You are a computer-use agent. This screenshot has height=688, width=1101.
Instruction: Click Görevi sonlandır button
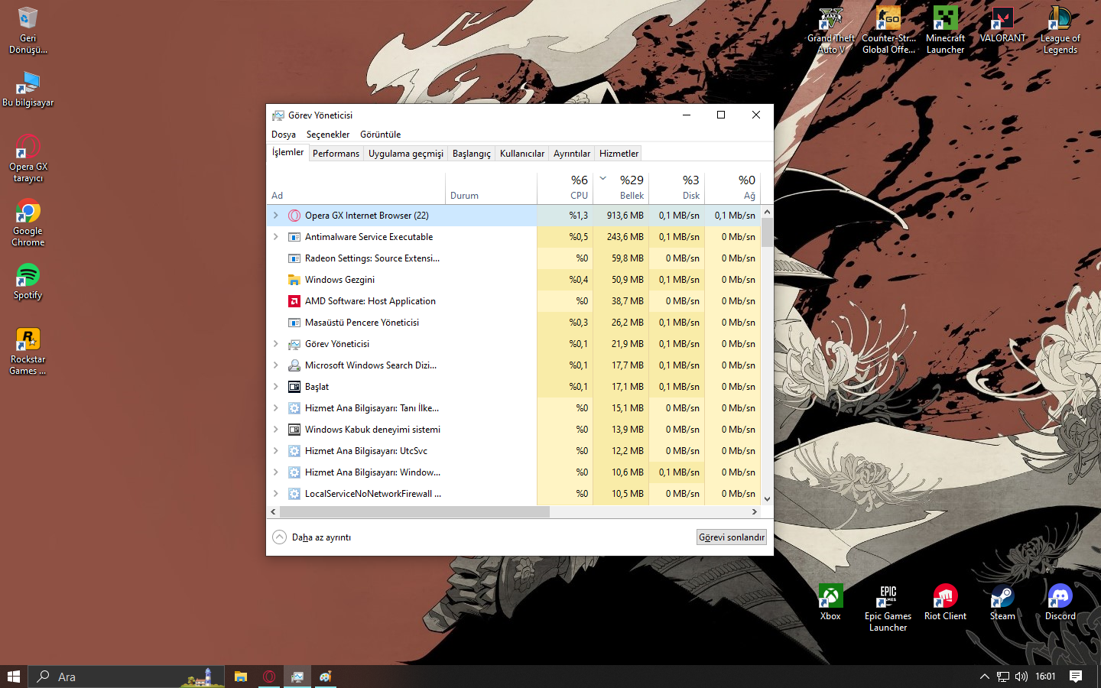[732, 537]
